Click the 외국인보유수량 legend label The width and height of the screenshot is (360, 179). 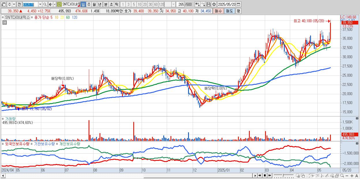(17, 144)
